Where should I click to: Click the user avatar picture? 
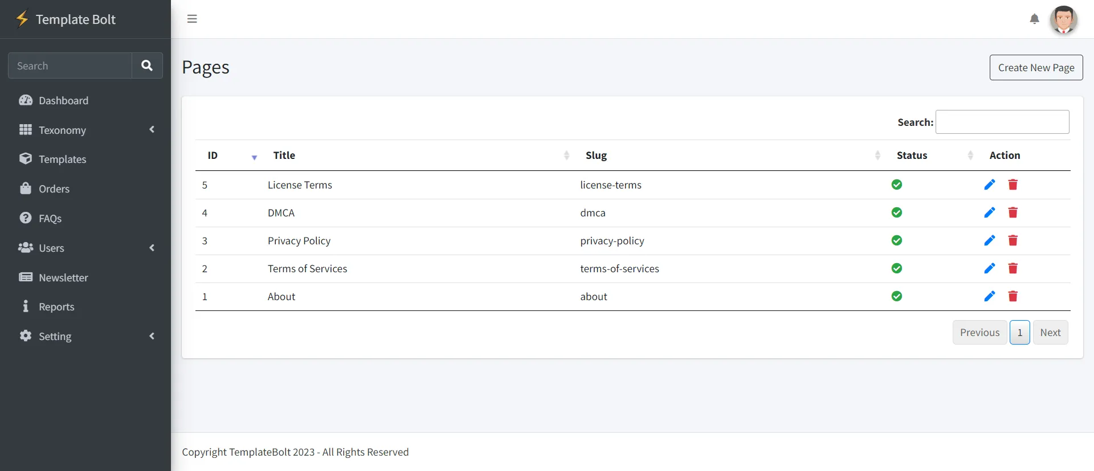pyautogui.click(x=1063, y=20)
